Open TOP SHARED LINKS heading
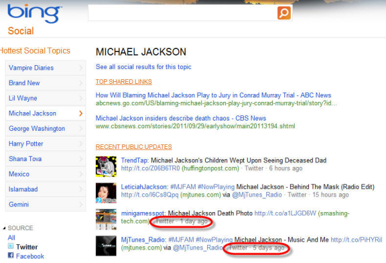Viewport: 386px width, 263px height. point(124,82)
